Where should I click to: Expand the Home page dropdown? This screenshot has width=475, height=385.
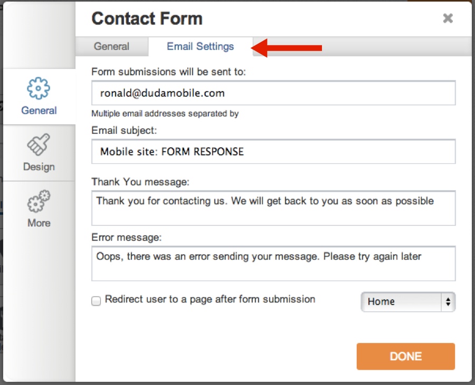click(408, 302)
